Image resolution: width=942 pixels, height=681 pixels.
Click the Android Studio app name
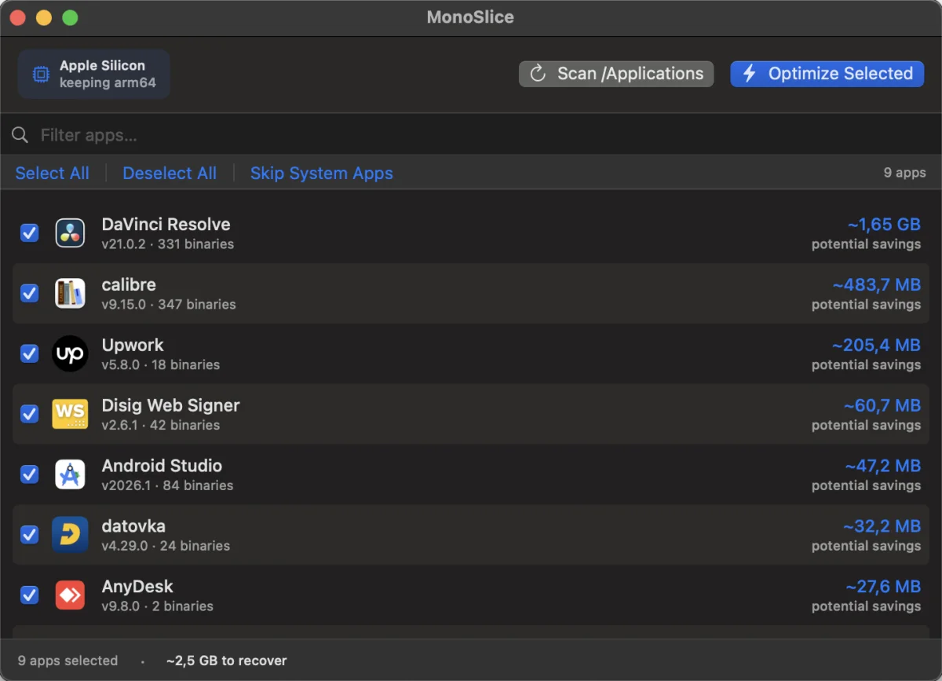point(162,467)
